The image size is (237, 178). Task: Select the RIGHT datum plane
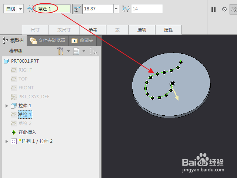coord(25,70)
